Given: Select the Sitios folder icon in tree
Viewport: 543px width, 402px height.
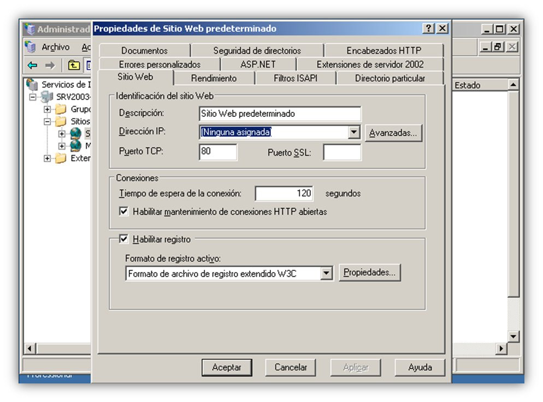Looking at the screenshot, I should [61, 122].
